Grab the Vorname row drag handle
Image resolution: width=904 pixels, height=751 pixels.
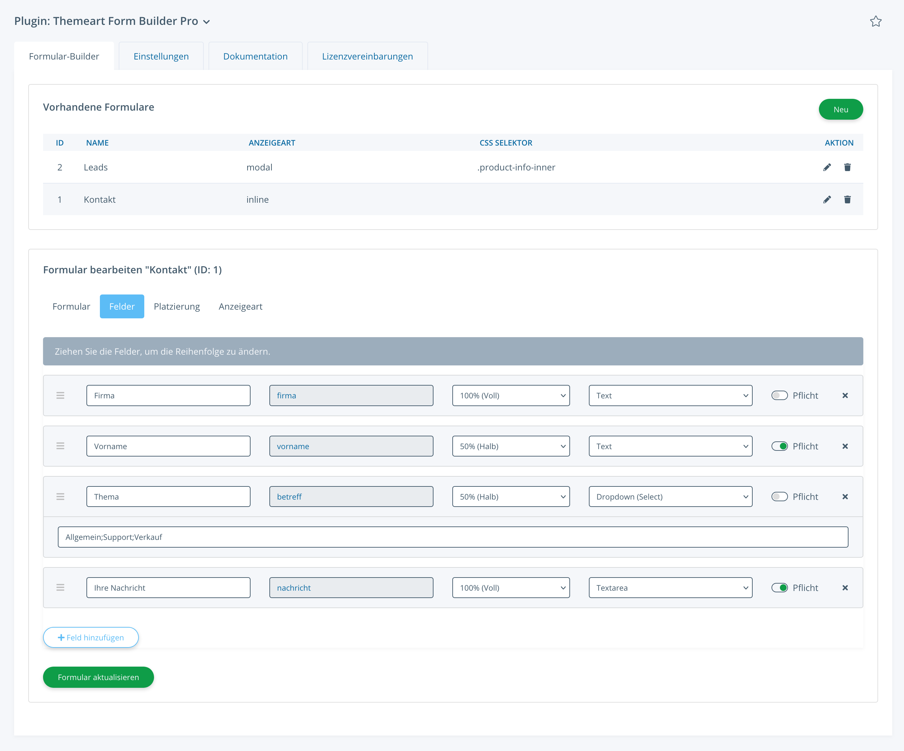pos(60,446)
